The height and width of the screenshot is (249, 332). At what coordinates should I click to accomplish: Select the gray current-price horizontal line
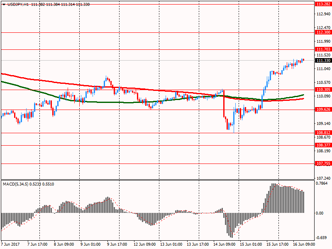coord(158,60)
